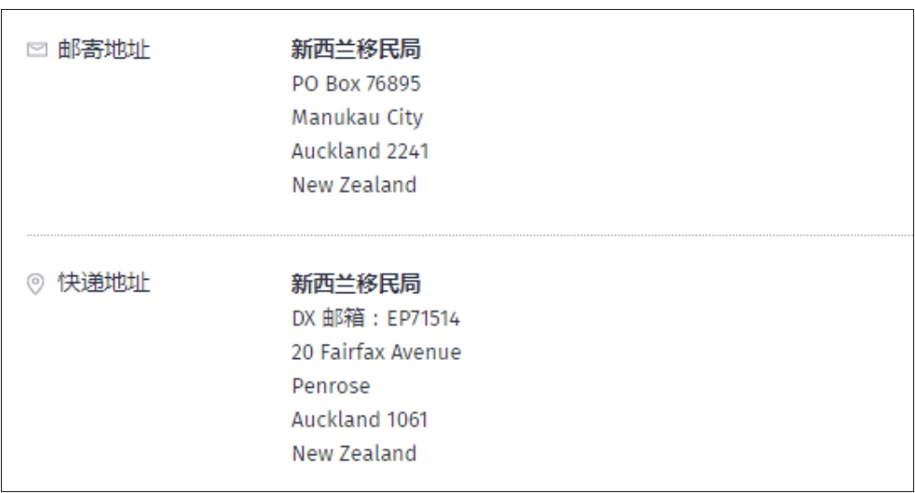915x493 pixels.
Task: Click the second 新西兰移民局 heading under 快递地址
Action: pyautogui.click(x=356, y=283)
